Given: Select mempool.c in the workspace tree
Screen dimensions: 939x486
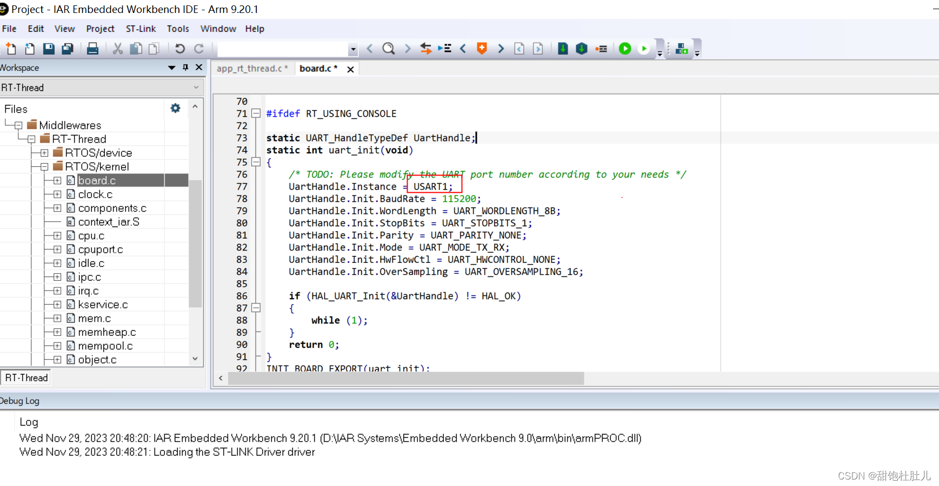Looking at the screenshot, I should click(x=105, y=346).
